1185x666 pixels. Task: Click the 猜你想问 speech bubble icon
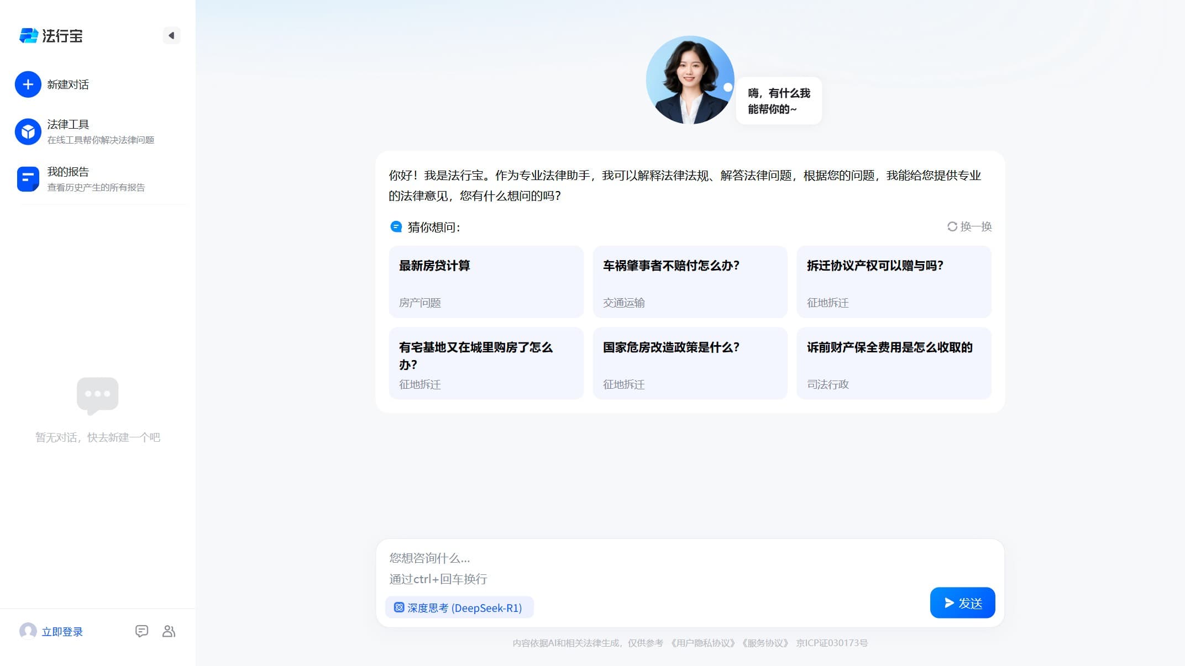pos(395,226)
